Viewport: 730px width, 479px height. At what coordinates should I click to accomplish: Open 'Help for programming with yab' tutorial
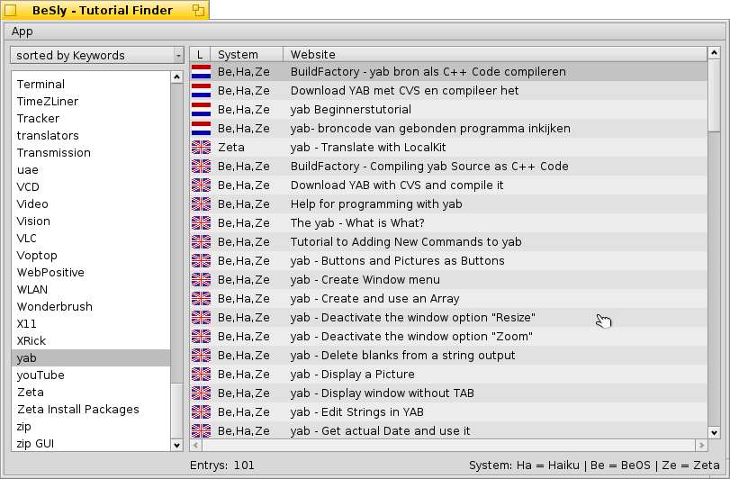tap(448, 203)
